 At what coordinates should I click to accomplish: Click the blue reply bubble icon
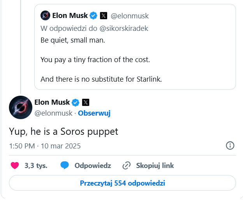coord(65,166)
